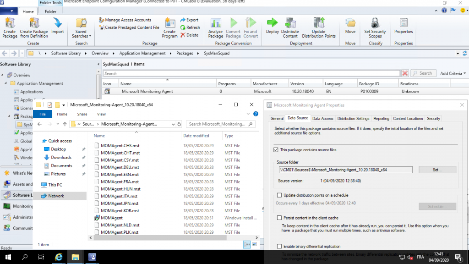Click the Source folder path field
469x264 pixels.
click(x=345, y=170)
